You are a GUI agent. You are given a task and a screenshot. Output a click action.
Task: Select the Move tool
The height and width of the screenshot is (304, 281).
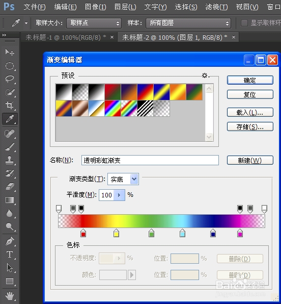[10, 52]
